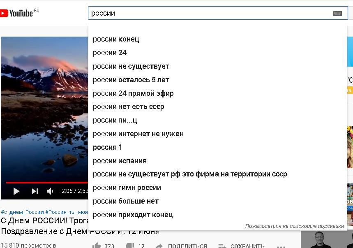Select "россии гимн россии" suggestion

point(127,188)
